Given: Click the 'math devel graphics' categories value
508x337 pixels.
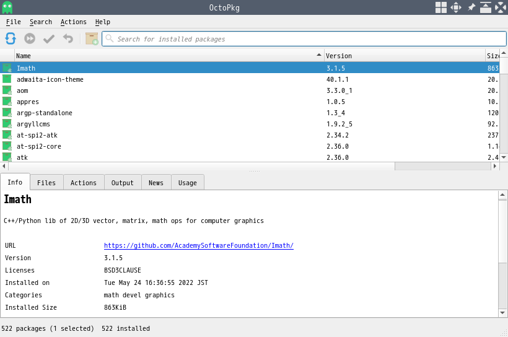Looking at the screenshot, I should point(139,295).
